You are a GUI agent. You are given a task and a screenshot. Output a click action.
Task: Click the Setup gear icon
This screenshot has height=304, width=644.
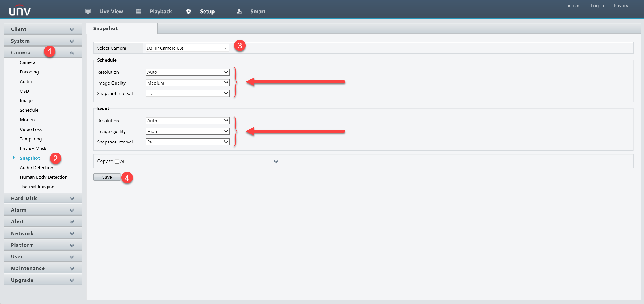click(x=189, y=11)
